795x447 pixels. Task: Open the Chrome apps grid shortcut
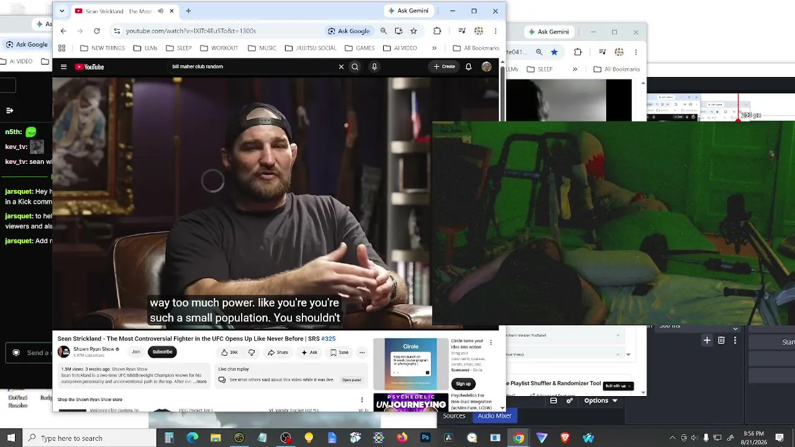(x=61, y=48)
